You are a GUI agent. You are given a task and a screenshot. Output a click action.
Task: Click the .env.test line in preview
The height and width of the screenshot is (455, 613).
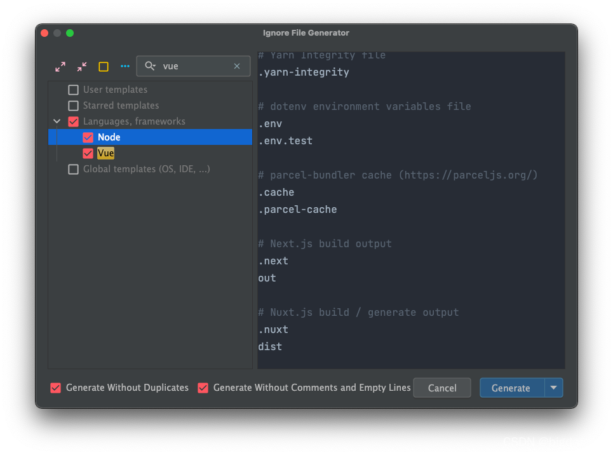pyautogui.click(x=285, y=141)
